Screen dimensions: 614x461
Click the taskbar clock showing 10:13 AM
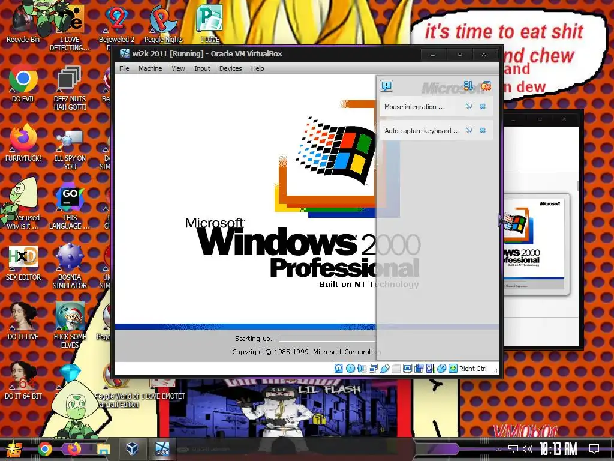tap(558, 449)
